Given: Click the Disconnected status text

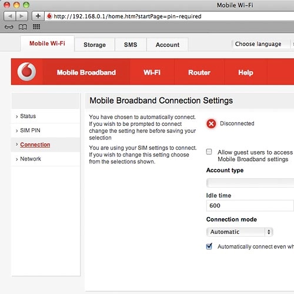Looking at the screenshot, I should click(237, 123).
